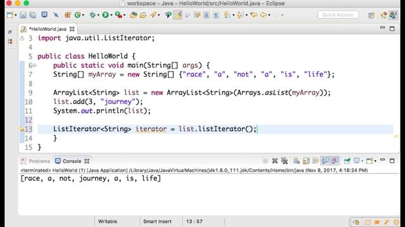This screenshot has width=405, height=227.
Task: Collapse the main method fold marker on line 6
Action: pyautogui.click(x=34, y=66)
